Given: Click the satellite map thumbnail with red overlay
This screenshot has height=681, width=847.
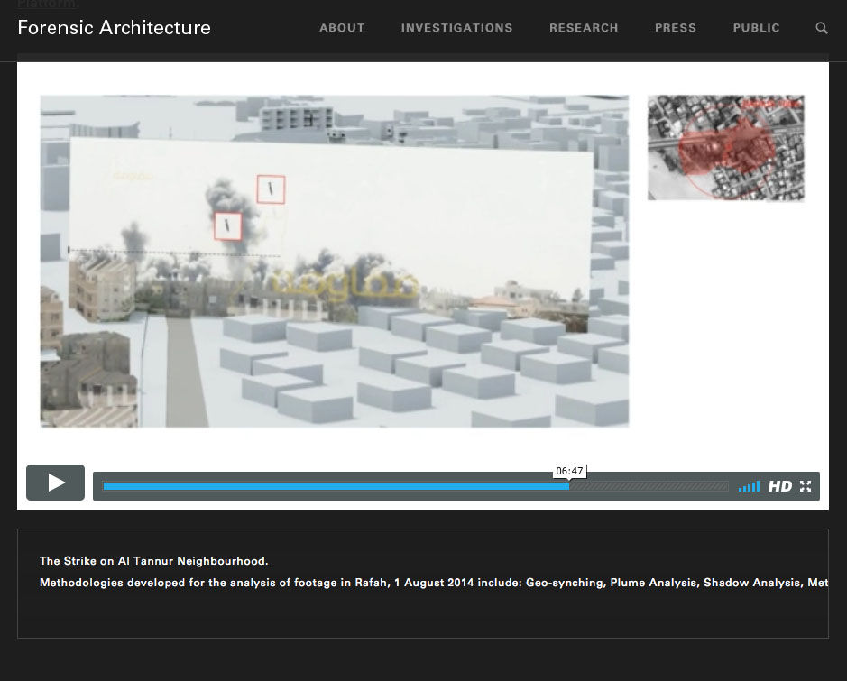Looking at the screenshot, I should pos(725,148).
